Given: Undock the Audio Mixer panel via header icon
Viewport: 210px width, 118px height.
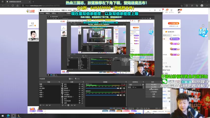Looking at the screenshot, I should (x=126, y=82).
